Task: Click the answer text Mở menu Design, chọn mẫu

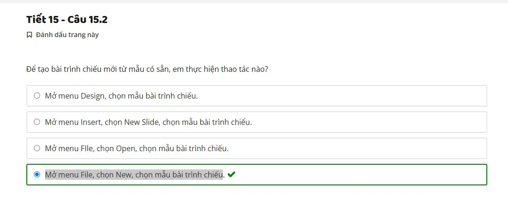Action: tap(121, 96)
